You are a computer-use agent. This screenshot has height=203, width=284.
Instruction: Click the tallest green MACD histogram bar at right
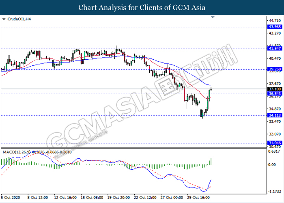tap(211, 161)
